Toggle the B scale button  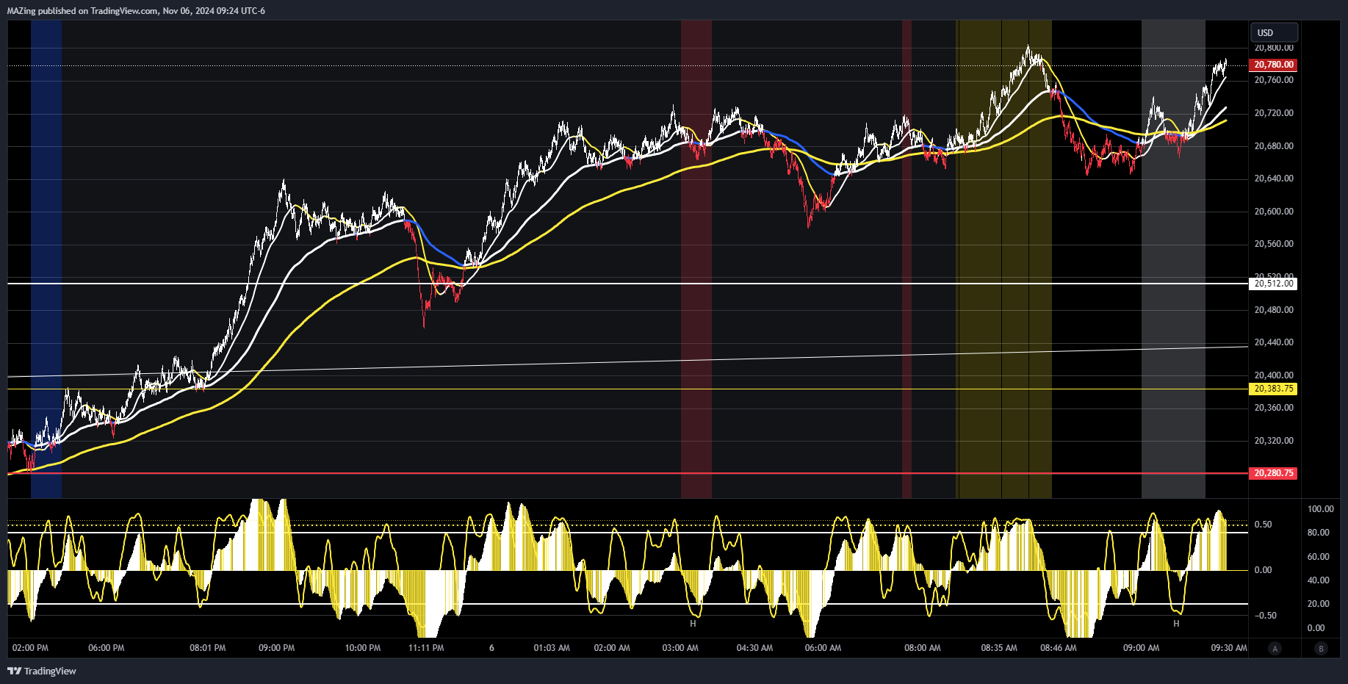[1322, 648]
